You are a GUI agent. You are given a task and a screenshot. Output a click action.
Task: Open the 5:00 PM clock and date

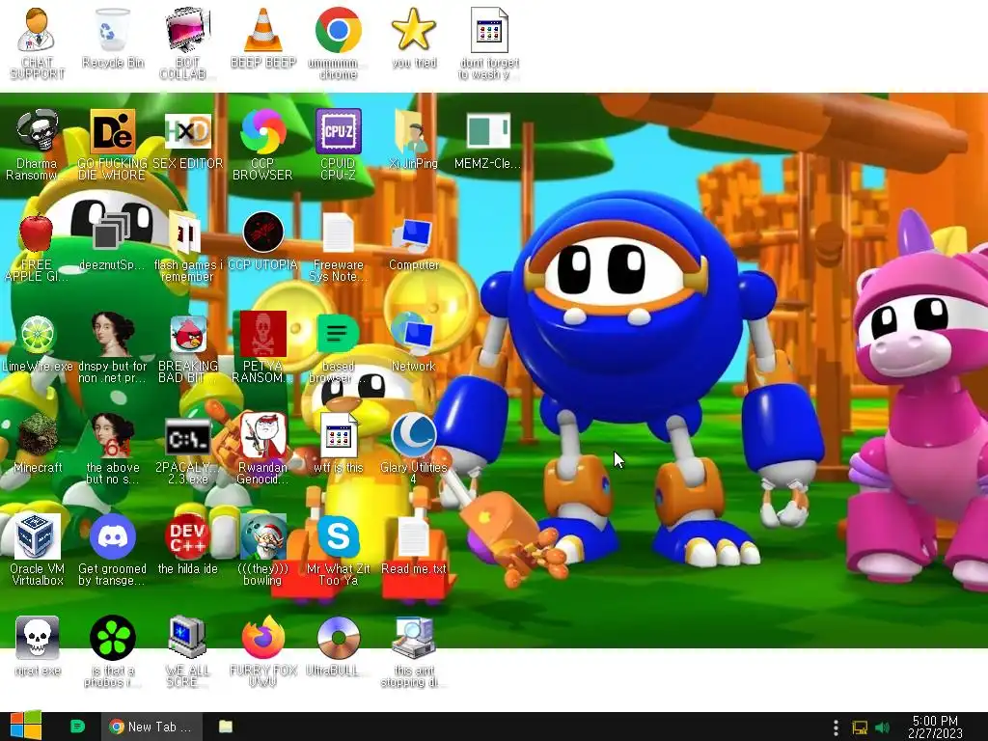(x=935, y=727)
